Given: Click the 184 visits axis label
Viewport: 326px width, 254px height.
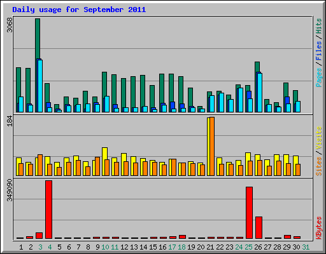Looking at the screenshot, I should point(10,121).
